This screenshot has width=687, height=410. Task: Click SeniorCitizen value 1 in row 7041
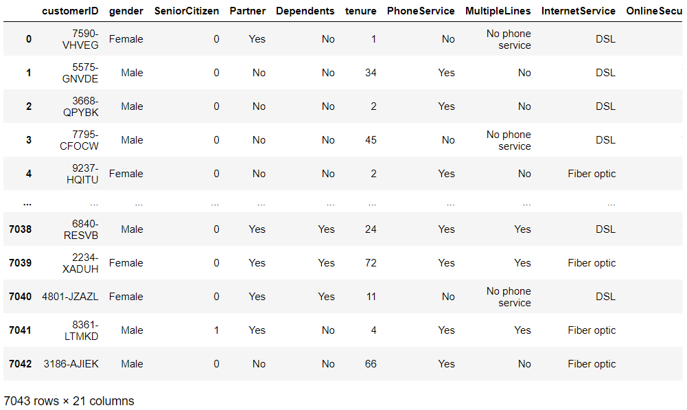pos(216,330)
